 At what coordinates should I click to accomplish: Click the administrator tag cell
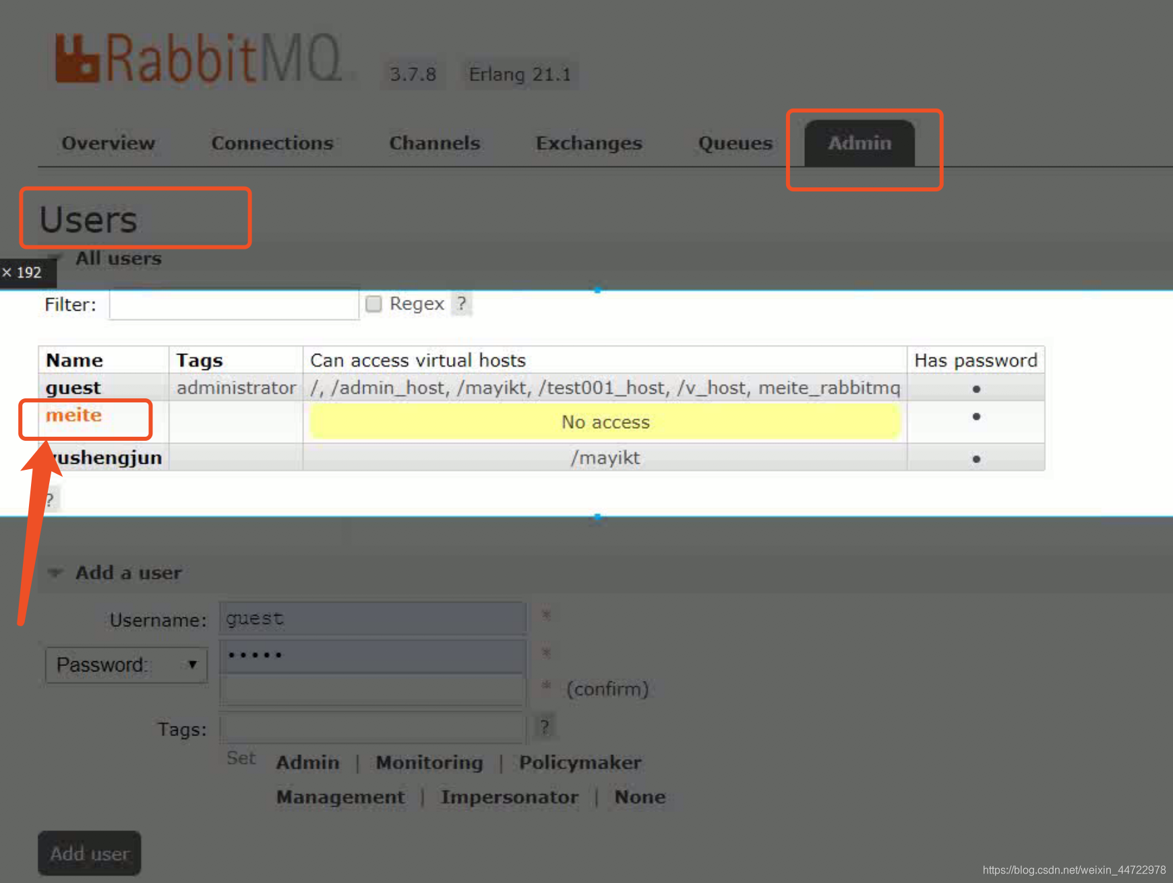pos(236,388)
